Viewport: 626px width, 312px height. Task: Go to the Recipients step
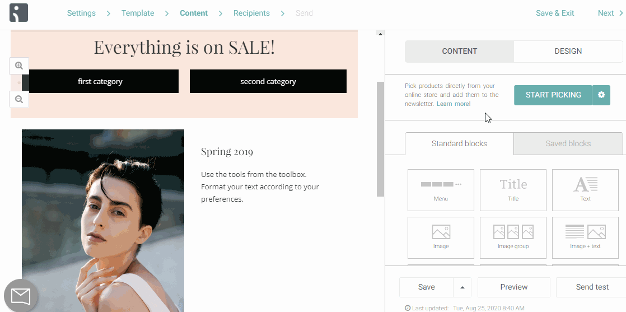(x=251, y=13)
